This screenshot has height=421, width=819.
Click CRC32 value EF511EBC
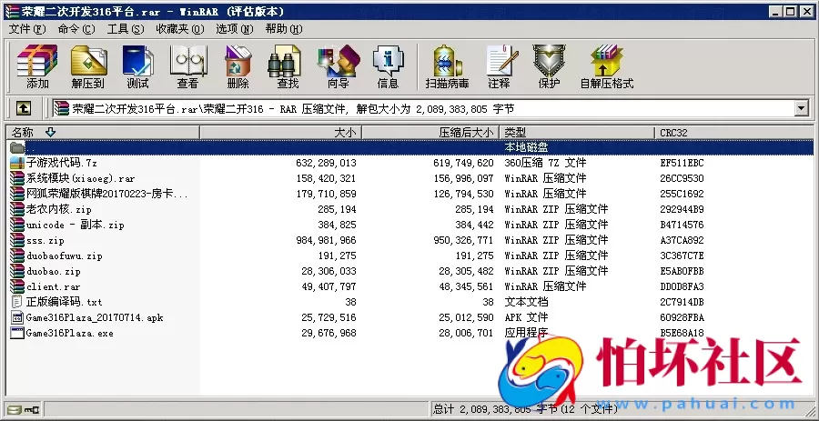point(682,163)
